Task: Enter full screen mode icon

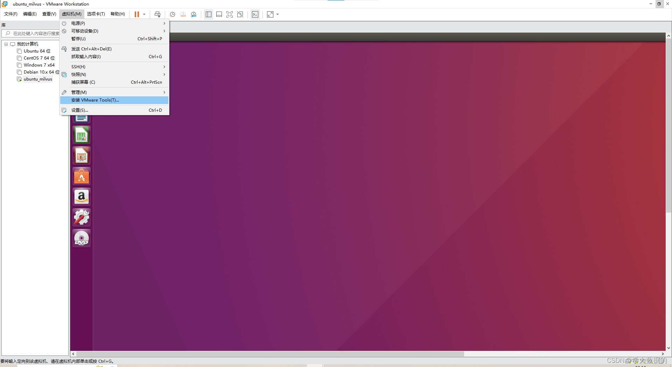Action: point(230,14)
